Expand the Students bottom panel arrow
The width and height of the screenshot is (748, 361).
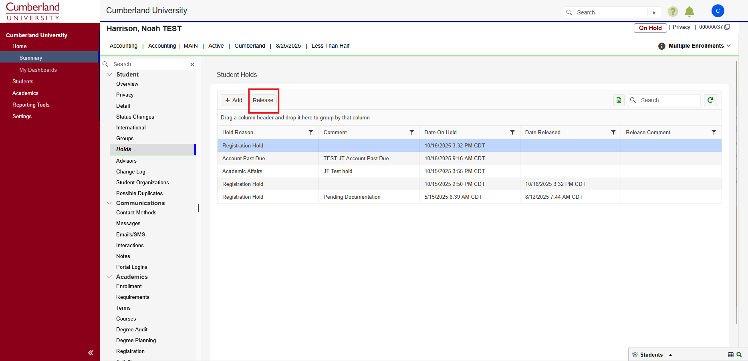tap(670, 355)
